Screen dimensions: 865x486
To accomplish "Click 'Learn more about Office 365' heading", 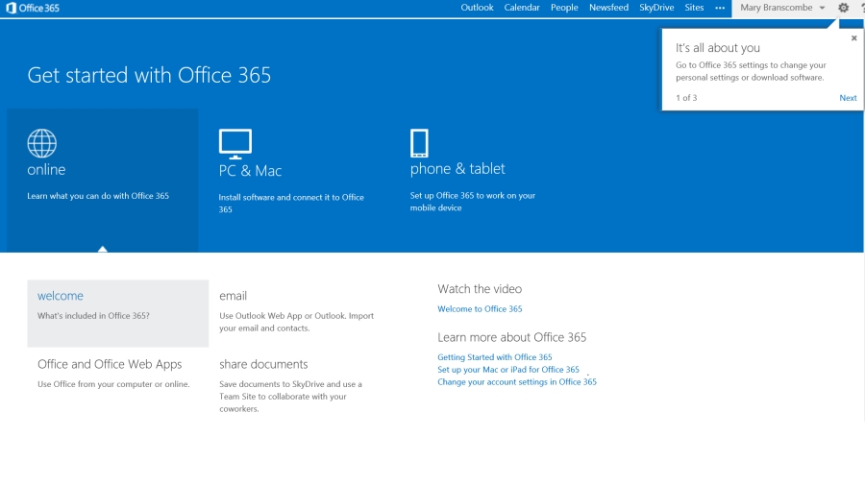I will 512,337.
